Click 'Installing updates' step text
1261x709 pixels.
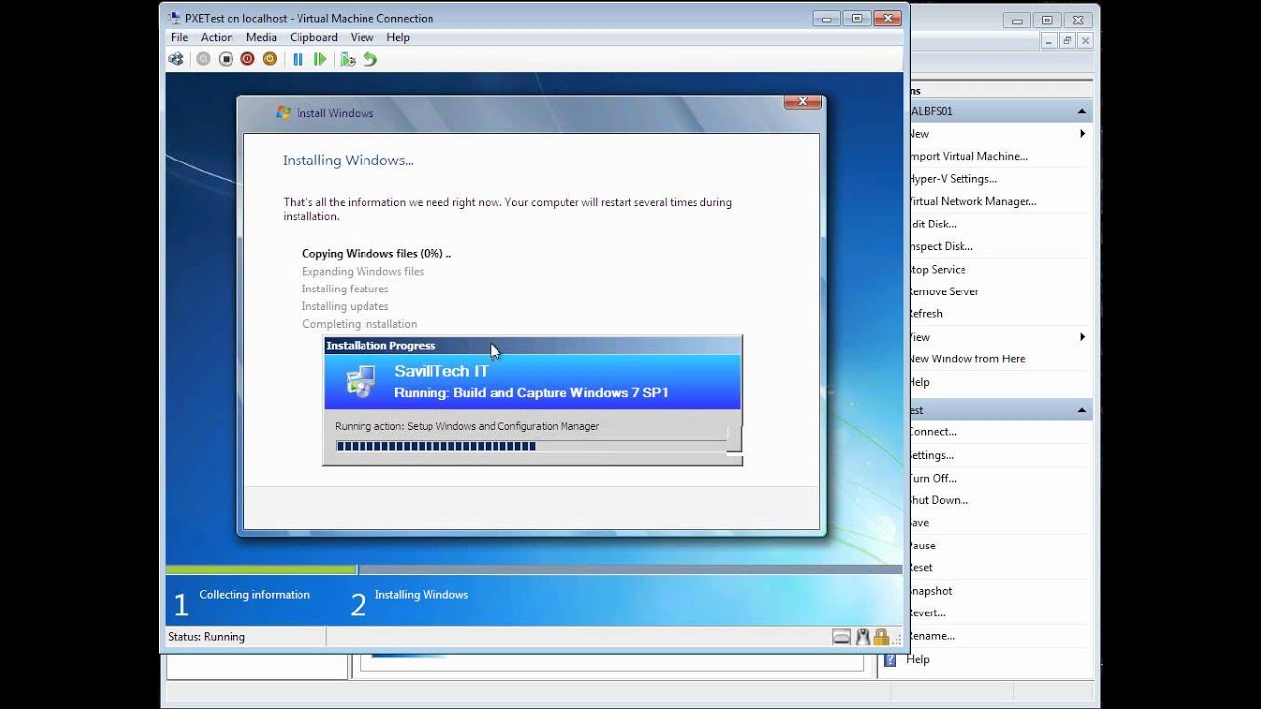pos(345,306)
